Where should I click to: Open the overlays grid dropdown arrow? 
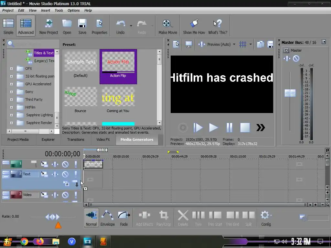click(x=251, y=44)
